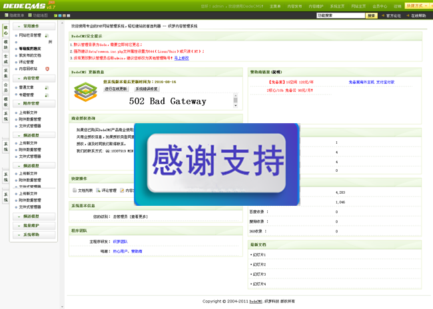Expand the 批量维护 sidebar section

(34, 226)
